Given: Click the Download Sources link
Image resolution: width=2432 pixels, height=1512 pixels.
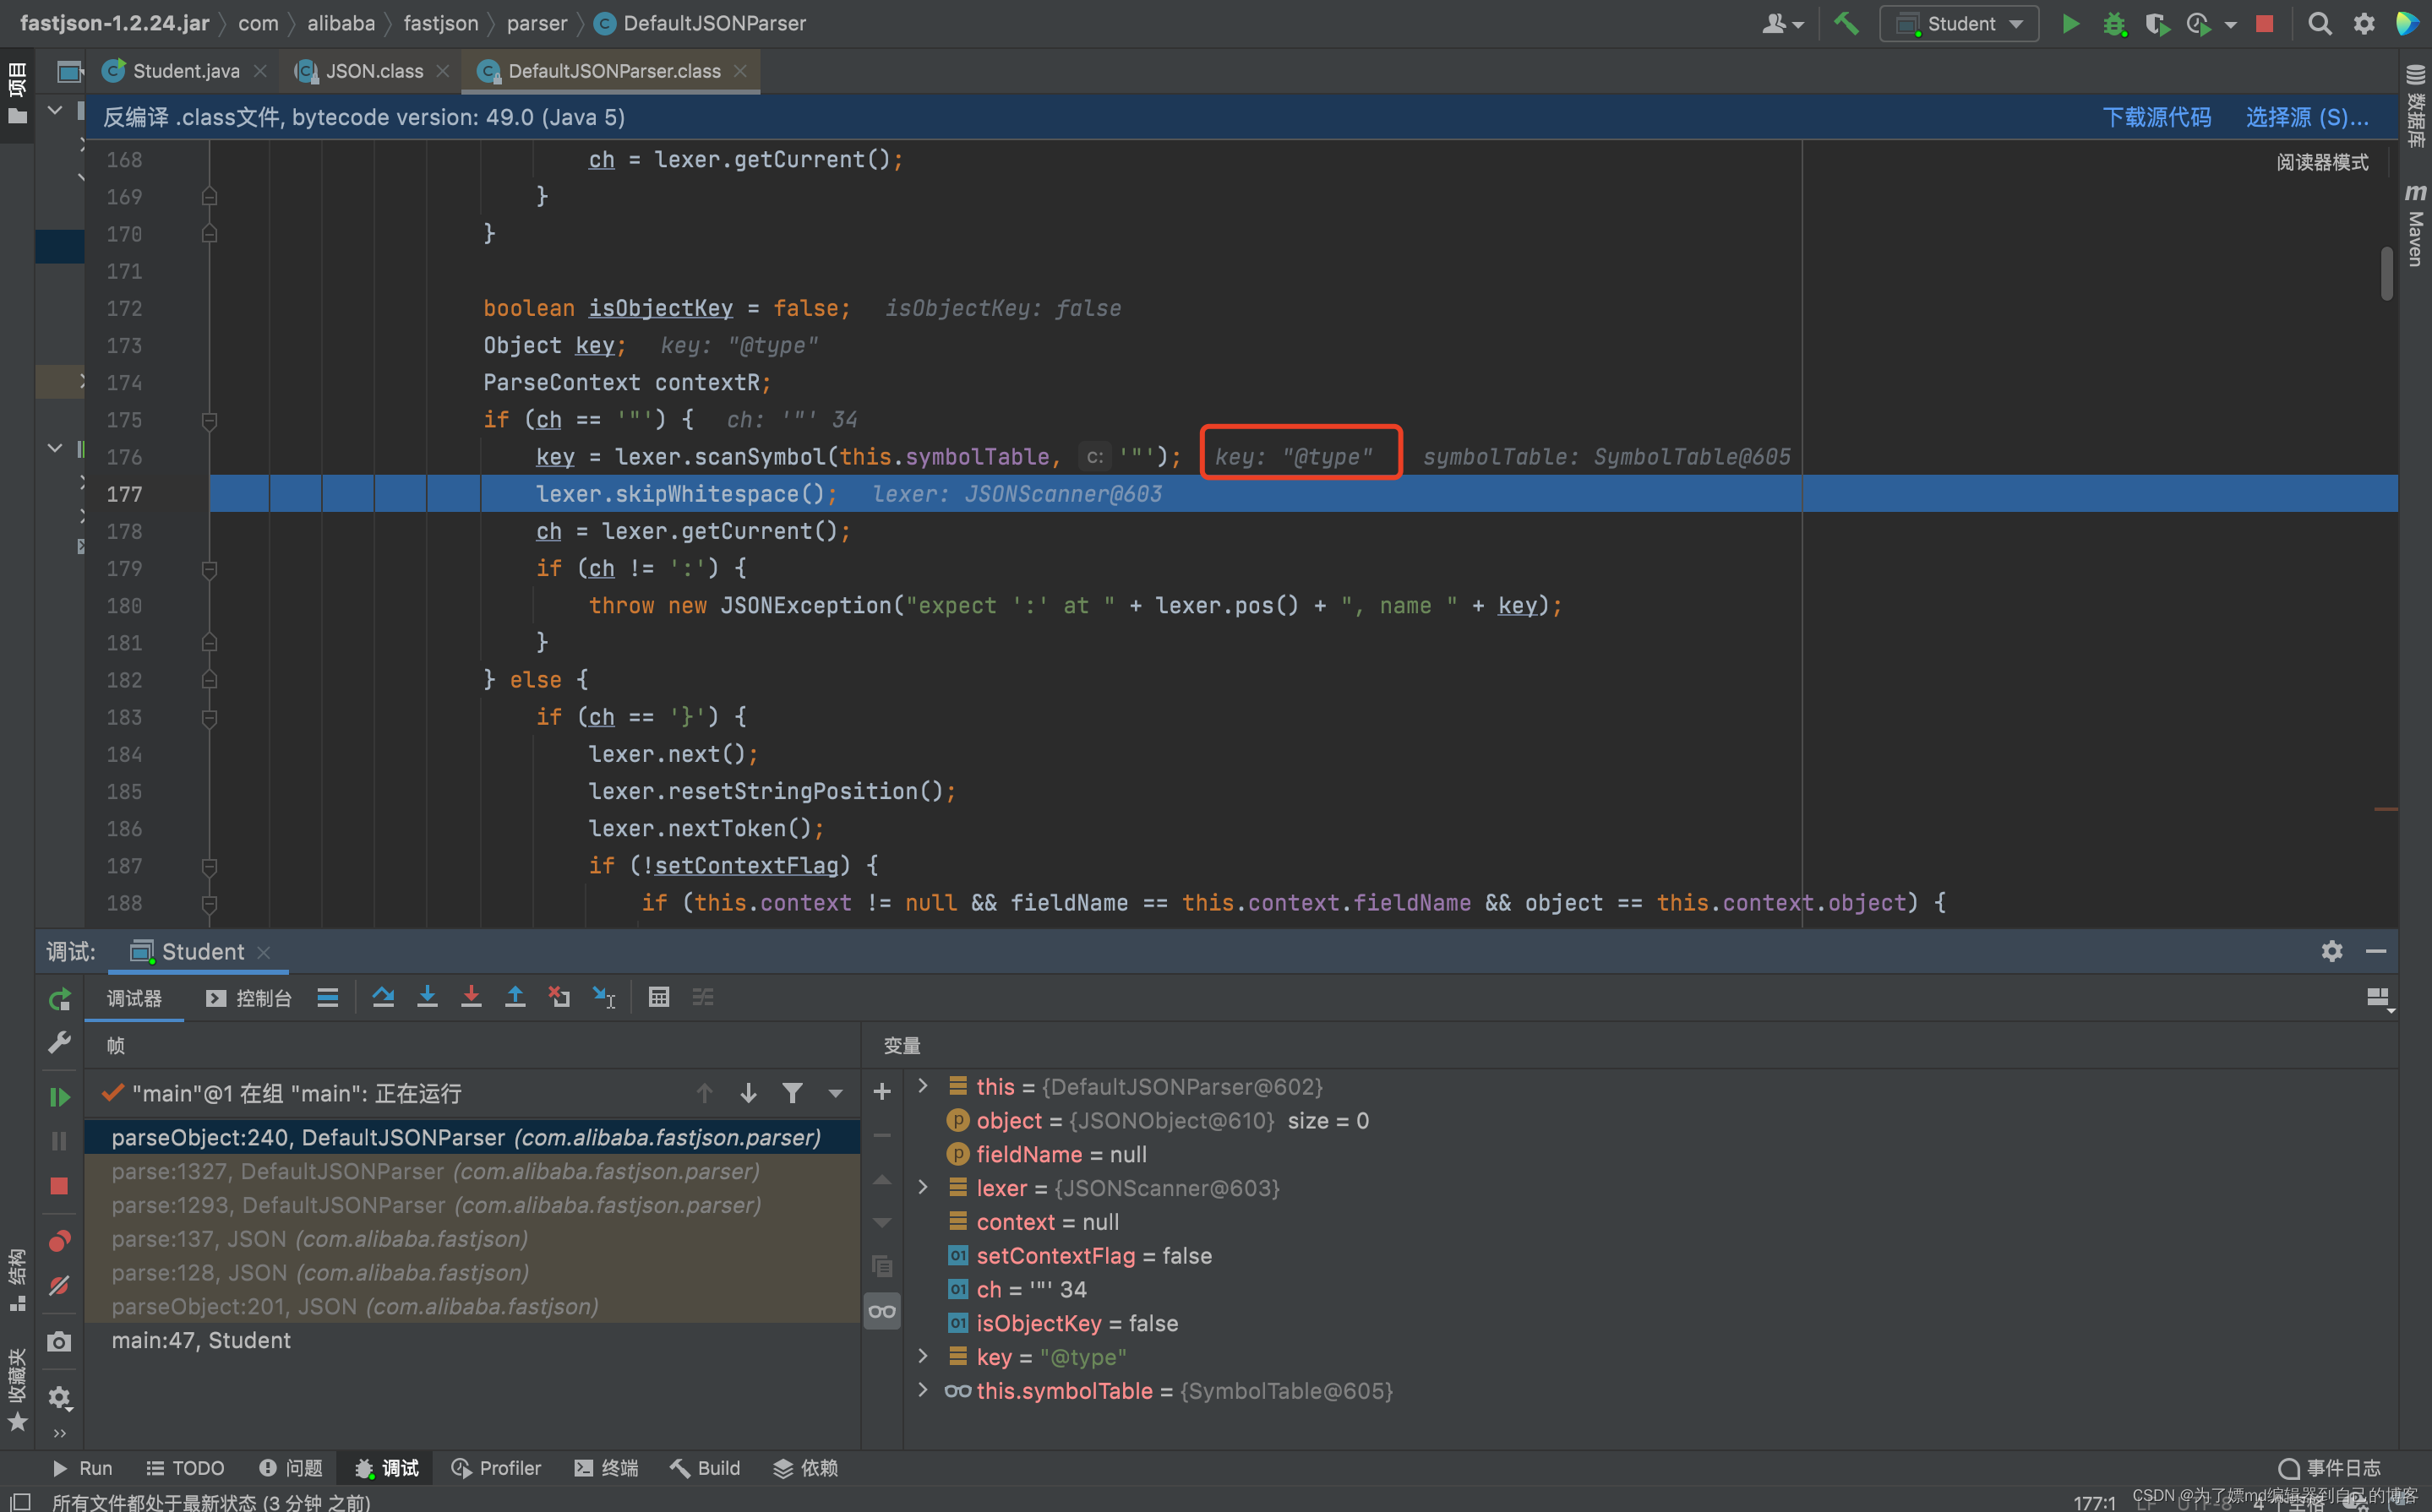Looking at the screenshot, I should pyautogui.click(x=2156, y=117).
